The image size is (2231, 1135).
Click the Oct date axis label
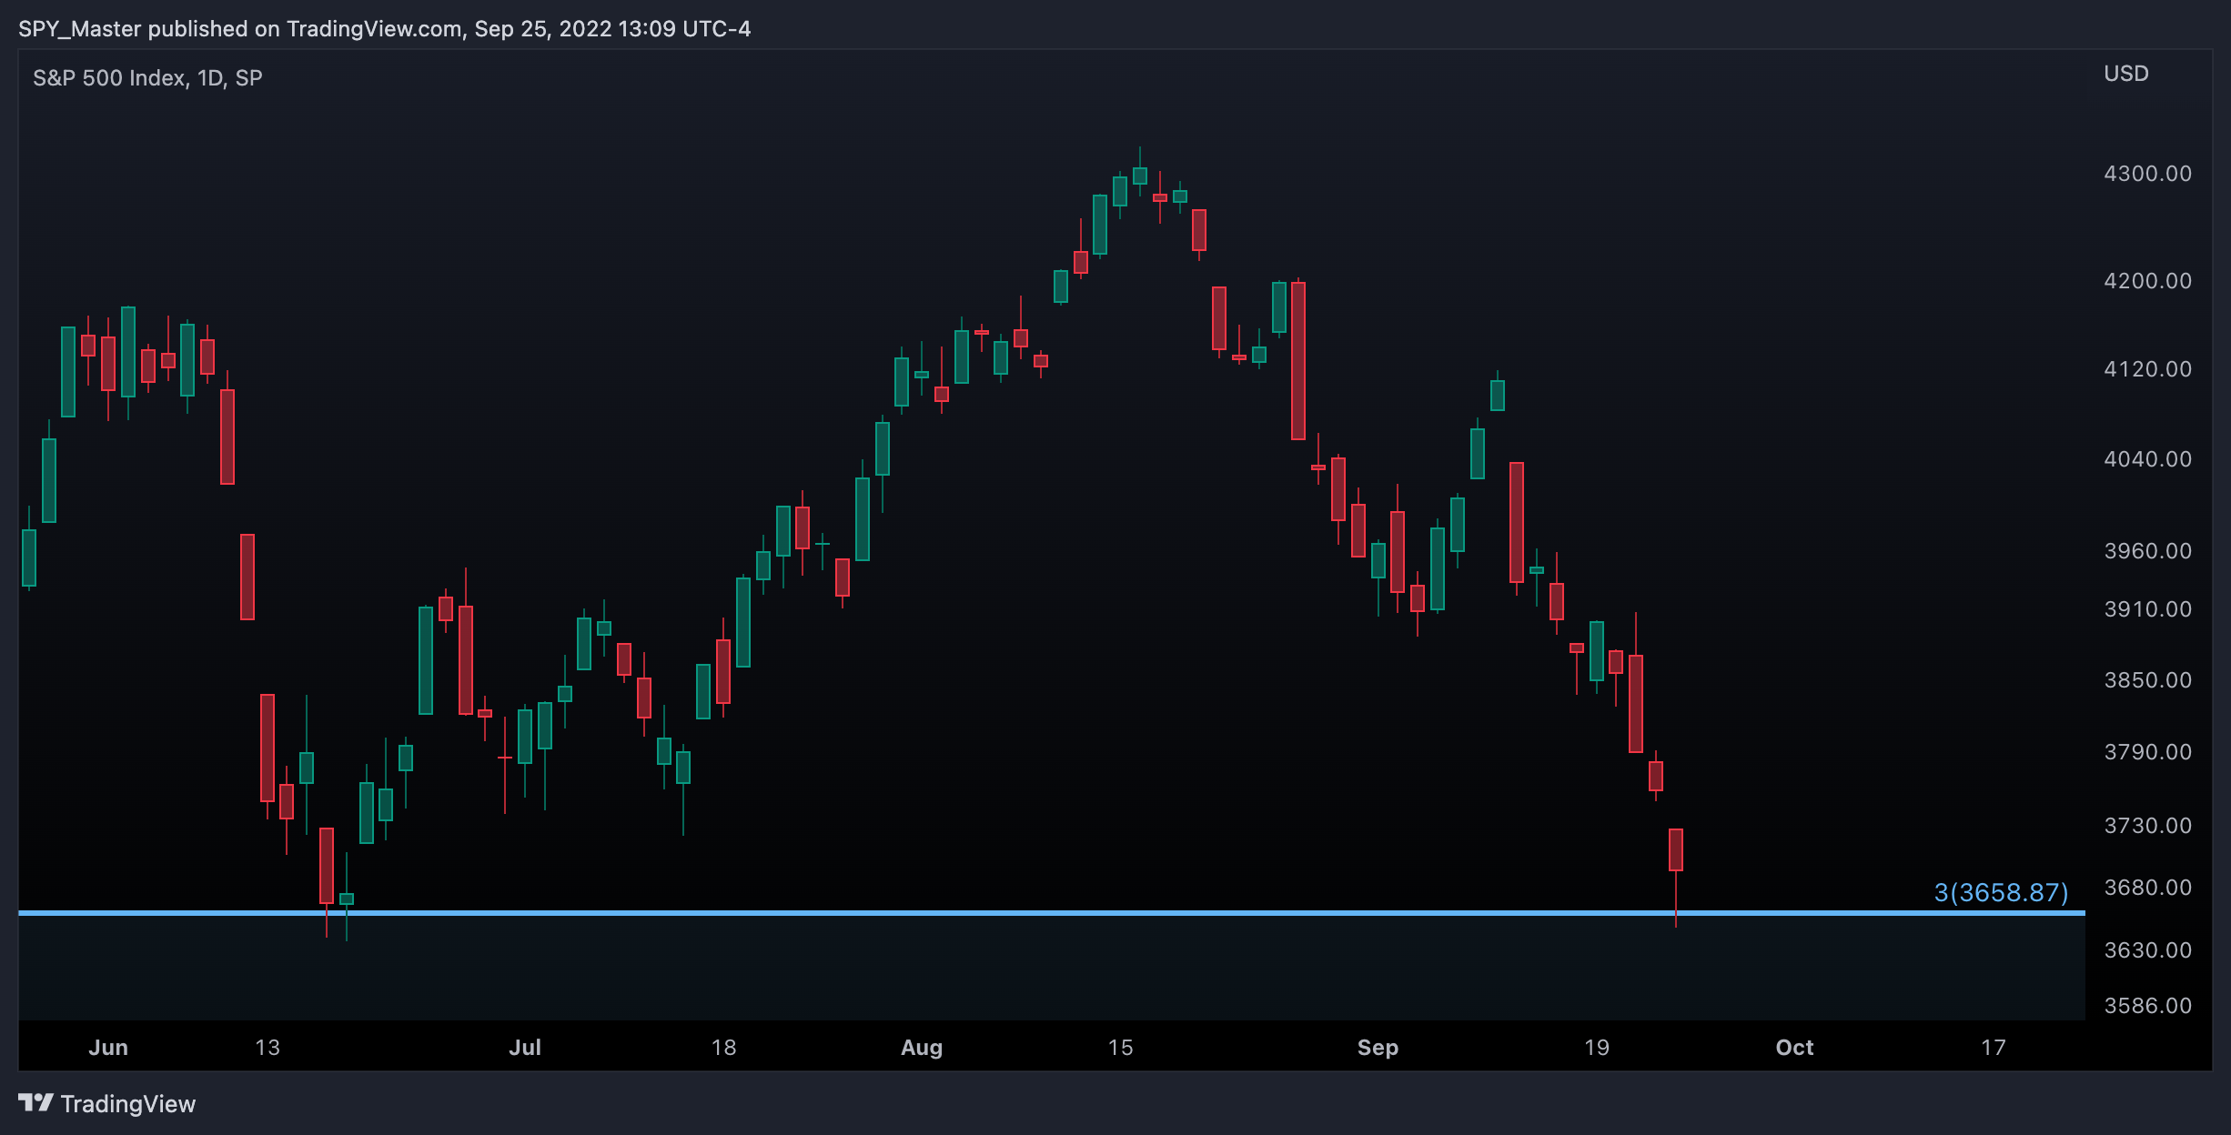pos(1794,1048)
